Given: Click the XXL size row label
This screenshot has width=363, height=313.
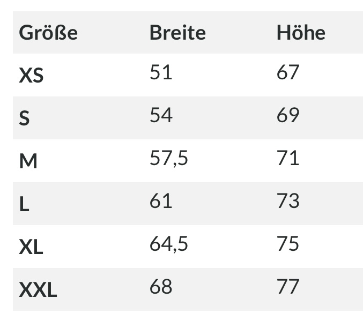Looking at the screenshot, I should pyautogui.click(x=38, y=290).
